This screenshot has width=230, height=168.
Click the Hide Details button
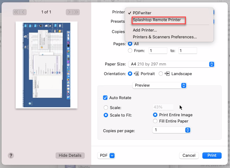[x=70, y=156]
